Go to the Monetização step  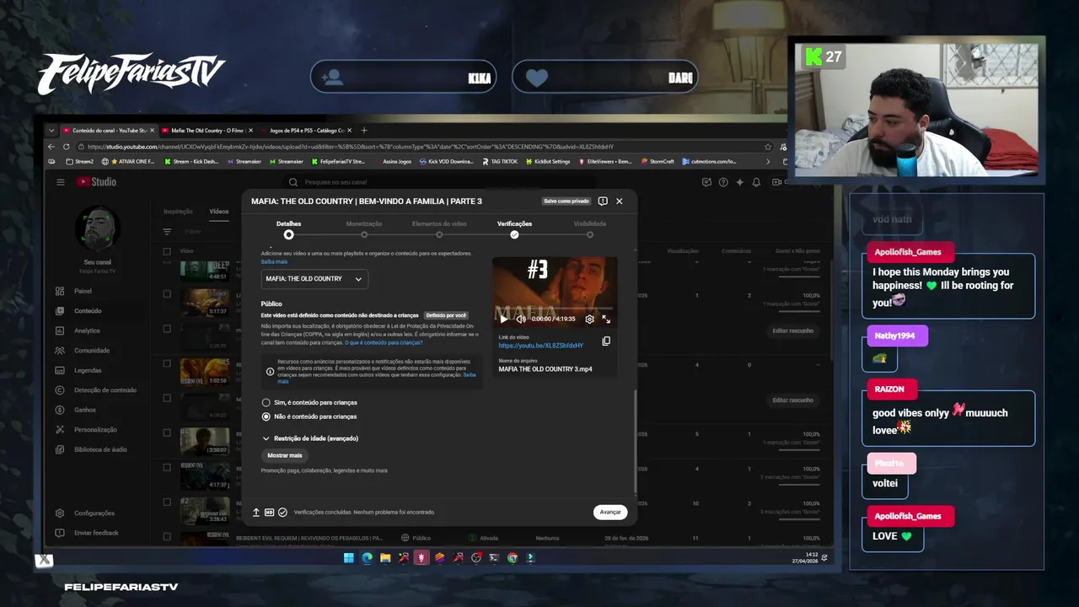364,228
